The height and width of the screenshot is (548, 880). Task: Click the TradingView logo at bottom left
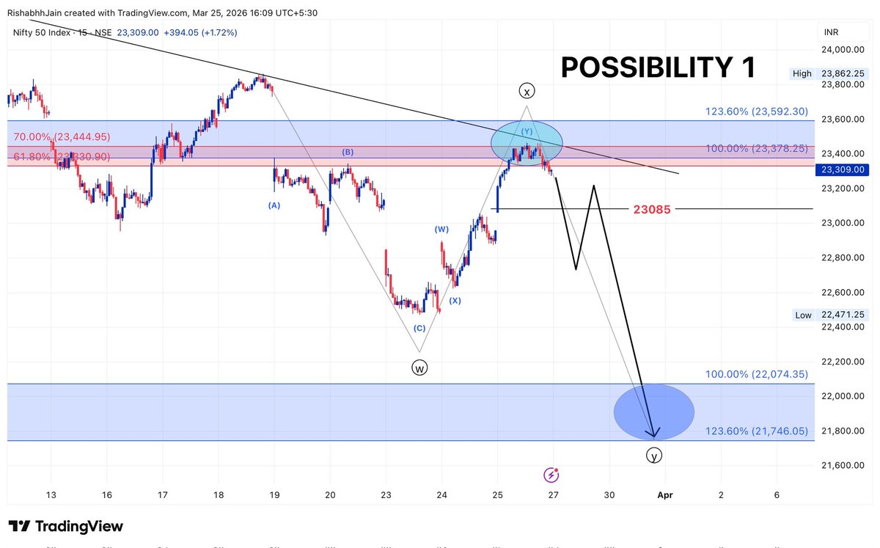pyautogui.click(x=66, y=526)
